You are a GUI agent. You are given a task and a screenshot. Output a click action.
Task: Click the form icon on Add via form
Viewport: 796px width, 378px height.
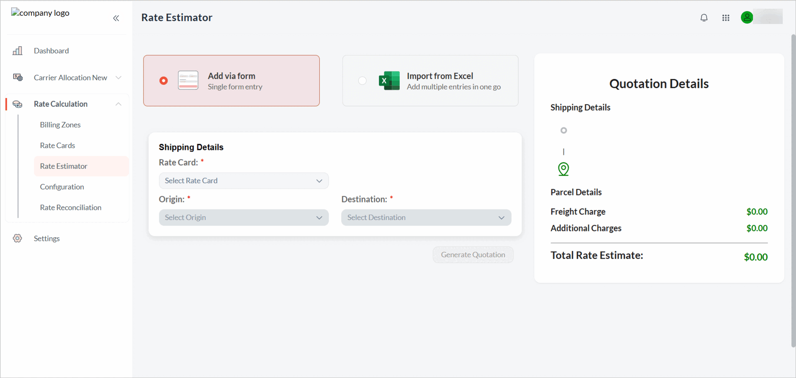pyautogui.click(x=188, y=80)
